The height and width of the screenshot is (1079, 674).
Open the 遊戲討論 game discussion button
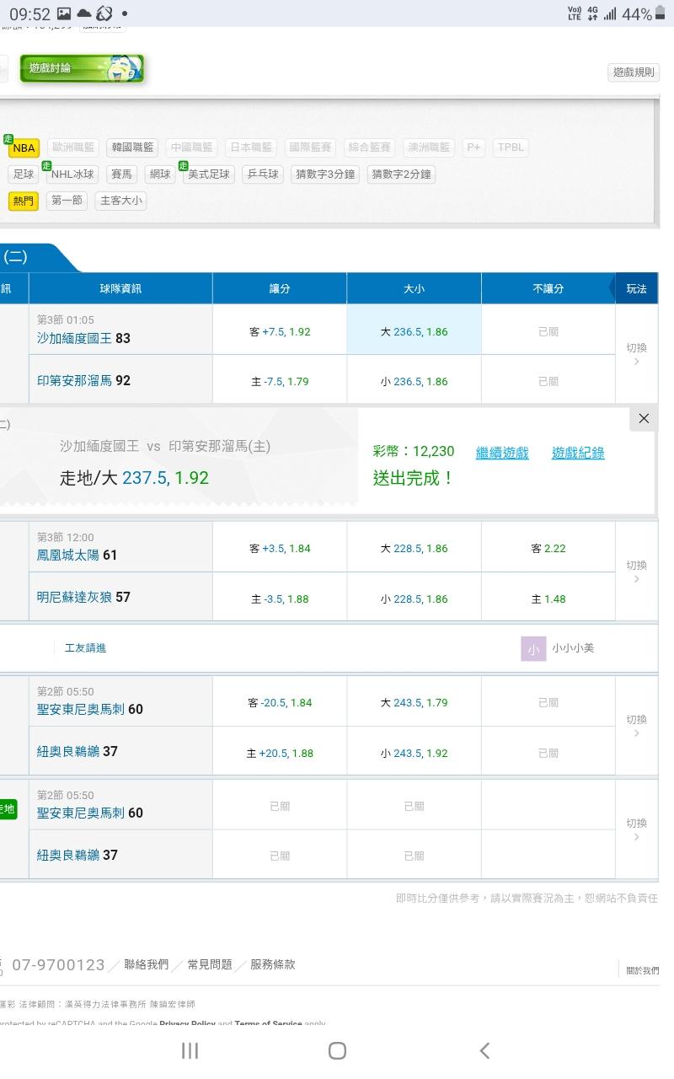pyautogui.click(x=82, y=68)
